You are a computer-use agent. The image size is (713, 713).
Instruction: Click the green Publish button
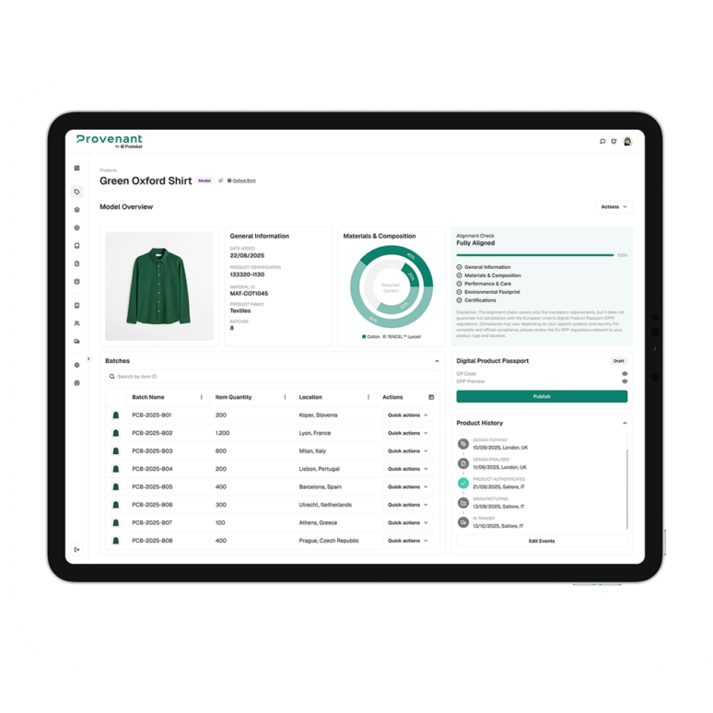pos(542,396)
